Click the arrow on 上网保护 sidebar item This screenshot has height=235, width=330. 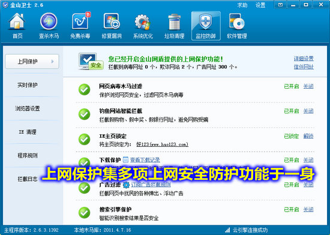(x=52, y=61)
